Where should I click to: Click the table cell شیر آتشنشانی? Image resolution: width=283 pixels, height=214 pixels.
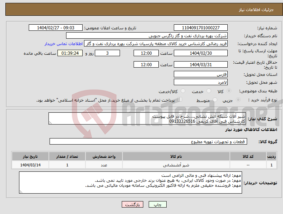(176, 165)
